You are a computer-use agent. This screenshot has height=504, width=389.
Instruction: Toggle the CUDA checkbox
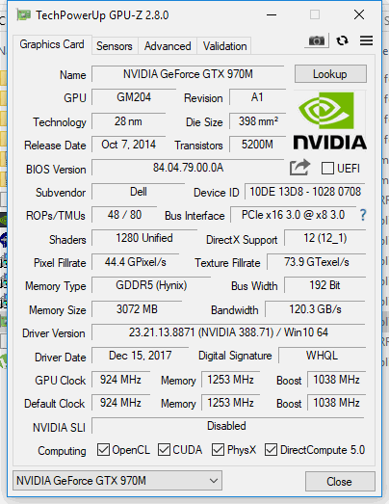[164, 450]
